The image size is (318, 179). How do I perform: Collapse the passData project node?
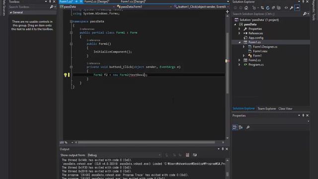point(235,24)
